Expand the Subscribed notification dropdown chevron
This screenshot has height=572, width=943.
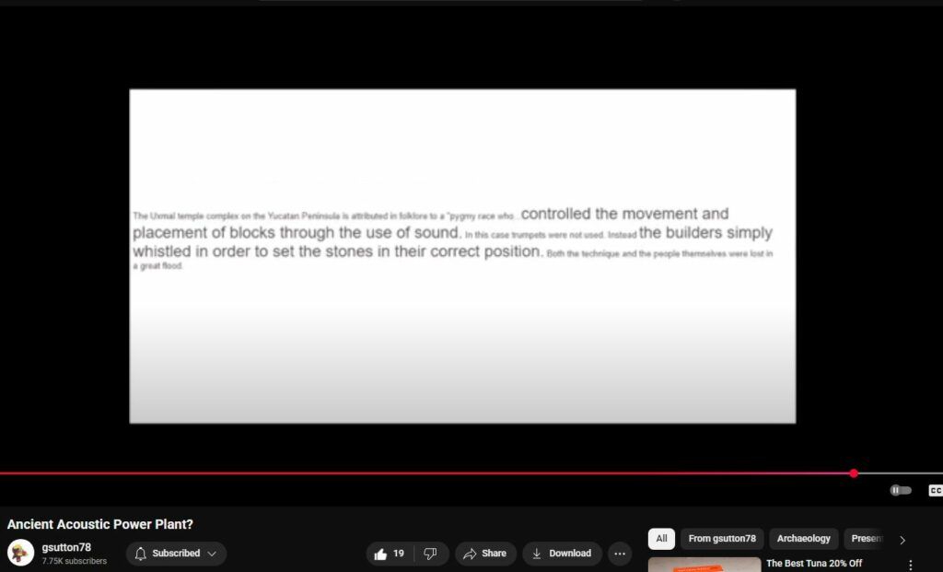tap(212, 554)
